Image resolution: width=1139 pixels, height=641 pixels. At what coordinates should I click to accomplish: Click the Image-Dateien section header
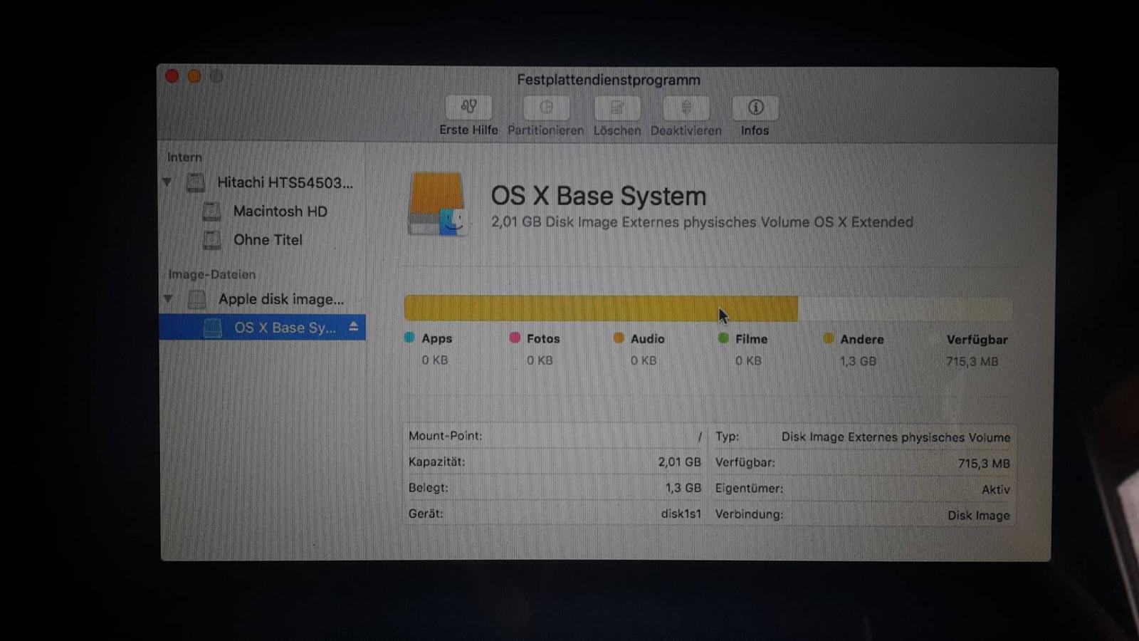[211, 274]
